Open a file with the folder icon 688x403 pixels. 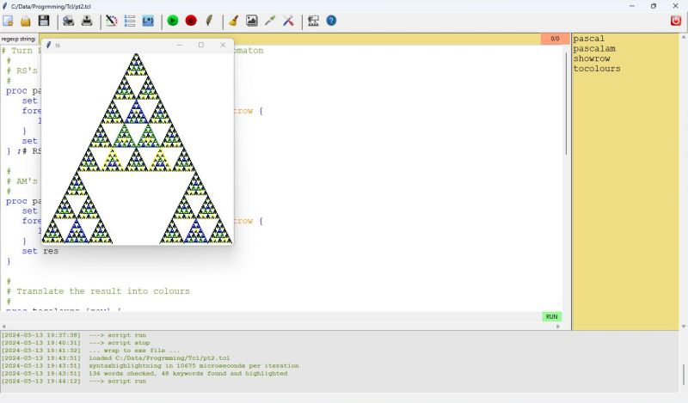(26, 21)
